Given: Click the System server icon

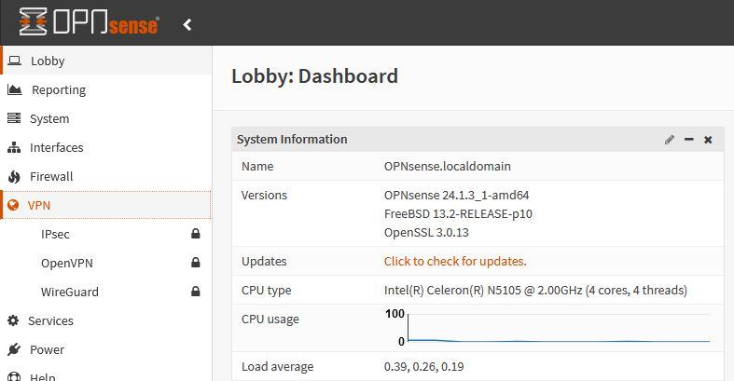Looking at the screenshot, I should click(x=13, y=119).
